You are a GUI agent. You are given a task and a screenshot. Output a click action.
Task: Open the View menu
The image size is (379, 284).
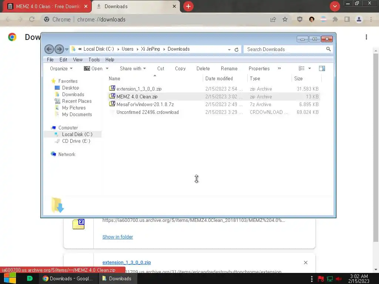point(78,60)
